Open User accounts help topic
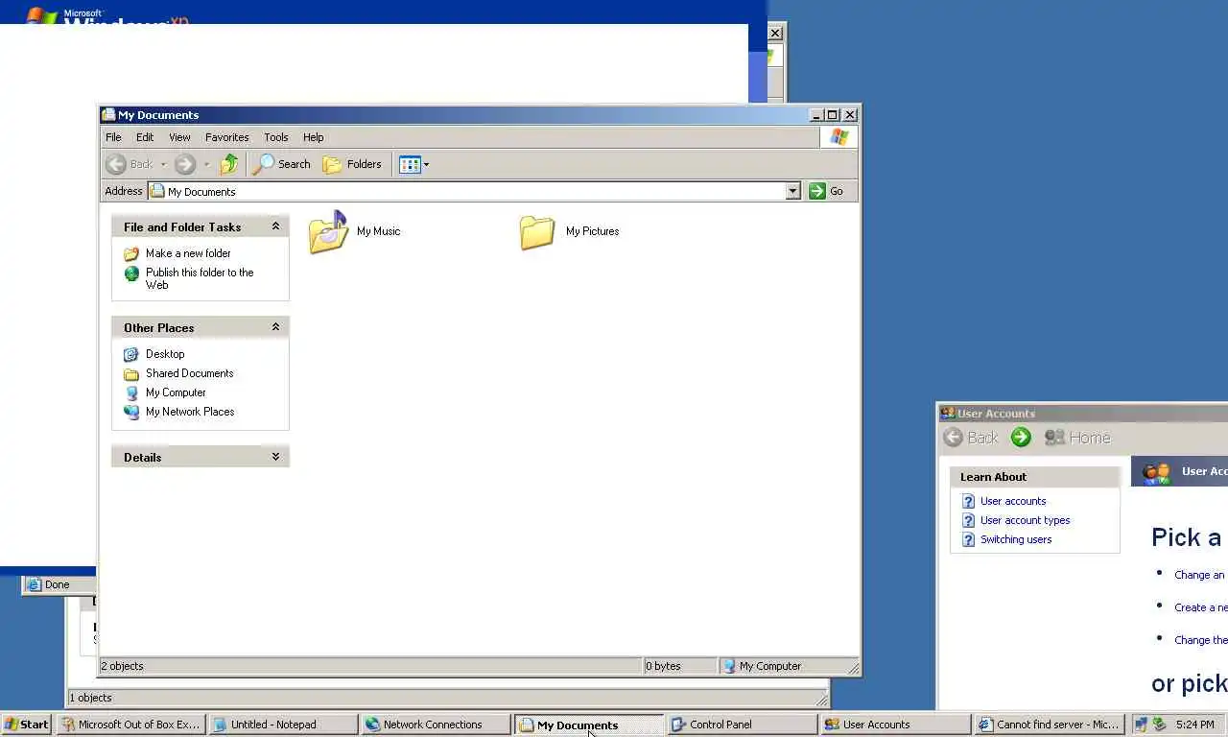Image resolution: width=1228 pixels, height=737 pixels. tap(1013, 501)
